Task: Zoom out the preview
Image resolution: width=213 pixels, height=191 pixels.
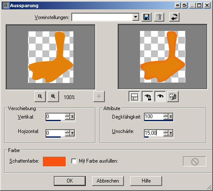Action: [x=40, y=97]
